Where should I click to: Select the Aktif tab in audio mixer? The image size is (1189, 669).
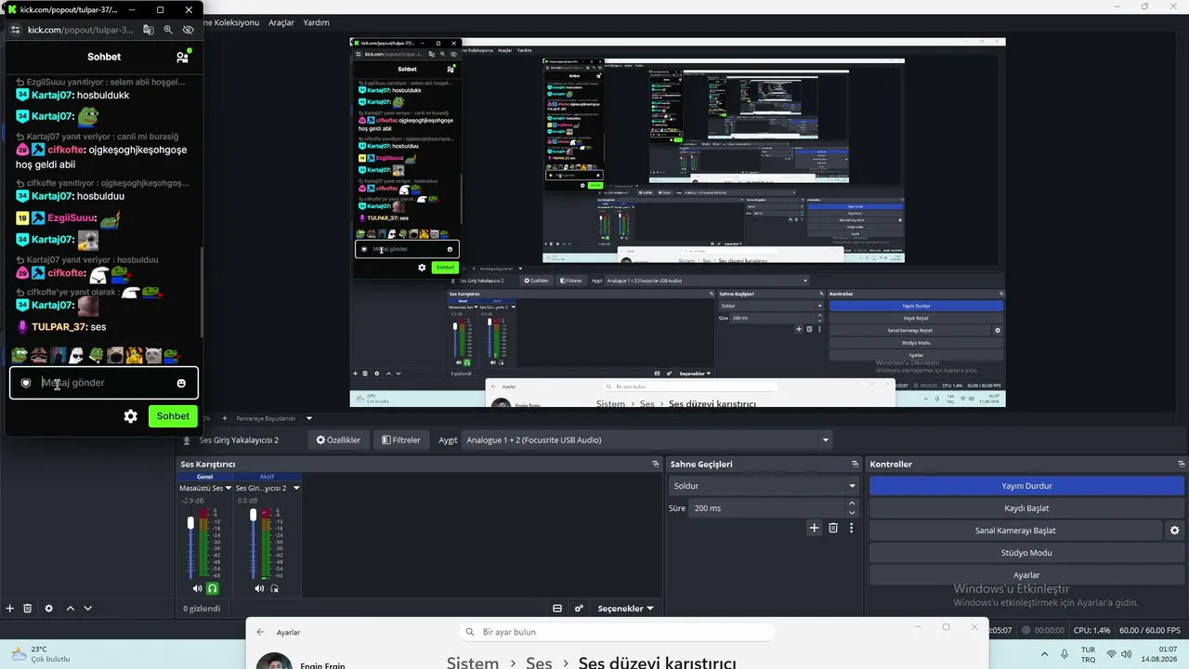(267, 476)
